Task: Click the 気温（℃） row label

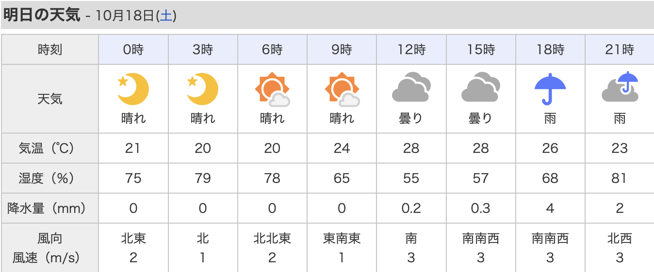Action: coord(50,148)
